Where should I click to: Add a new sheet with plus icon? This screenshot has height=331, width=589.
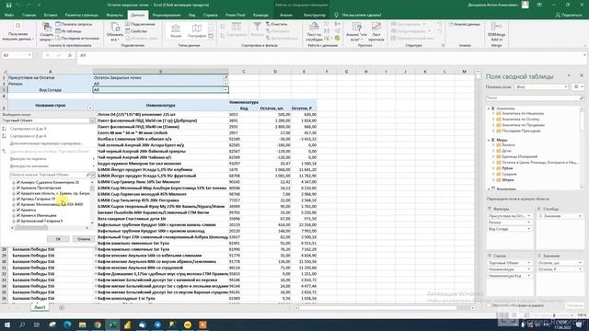click(x=62, y=307)
